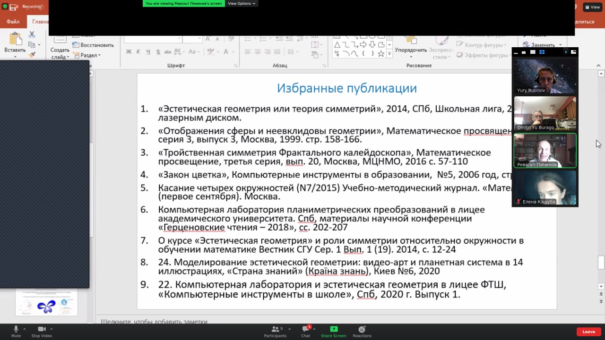Viewport: 605px width, 340px height.
Task: Switch to the Главная ribbon tab
Action: (x=40, y=22)
